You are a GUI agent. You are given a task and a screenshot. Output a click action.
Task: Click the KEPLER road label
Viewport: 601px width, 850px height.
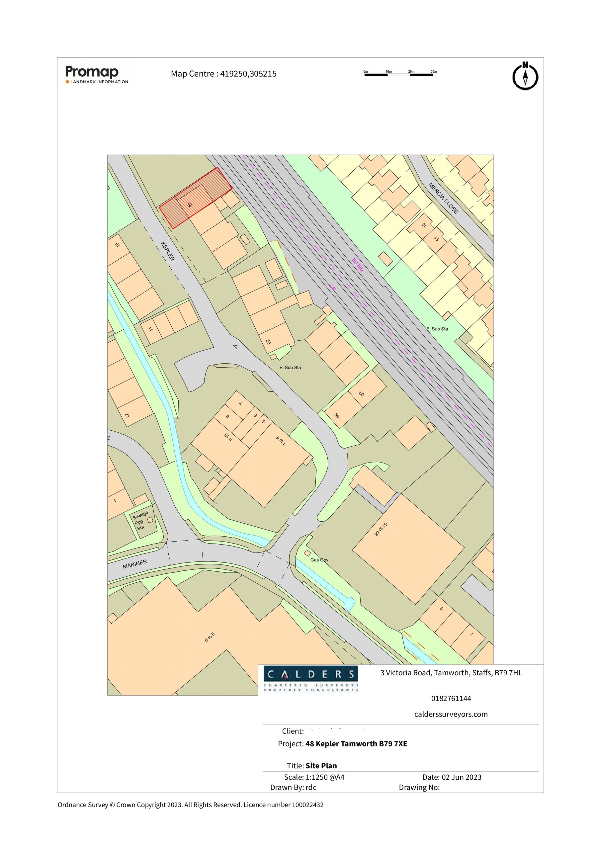167,251
